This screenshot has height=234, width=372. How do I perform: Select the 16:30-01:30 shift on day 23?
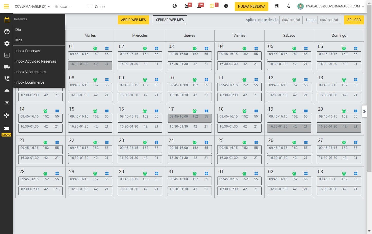coord(140,160)
